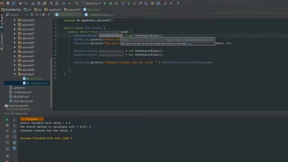This screenshot has height=162, width=288.
Task: Run StaticFinal with the green play icon
Action: coord(105,3)
